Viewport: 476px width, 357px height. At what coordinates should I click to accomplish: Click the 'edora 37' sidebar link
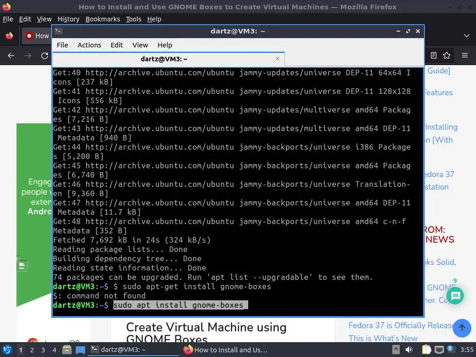pos(440,174)
